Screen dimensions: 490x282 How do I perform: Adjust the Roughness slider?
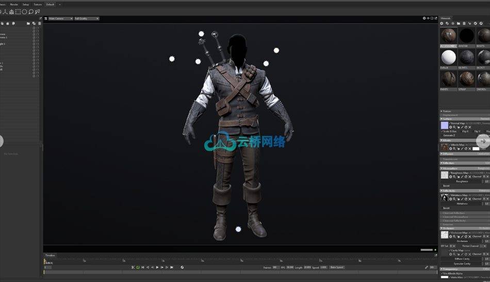tap(462, 181)
